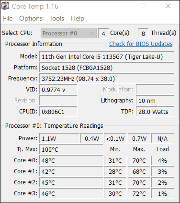
Task: Click the Check for BIOS Updates link
Action: click(141, 44)
